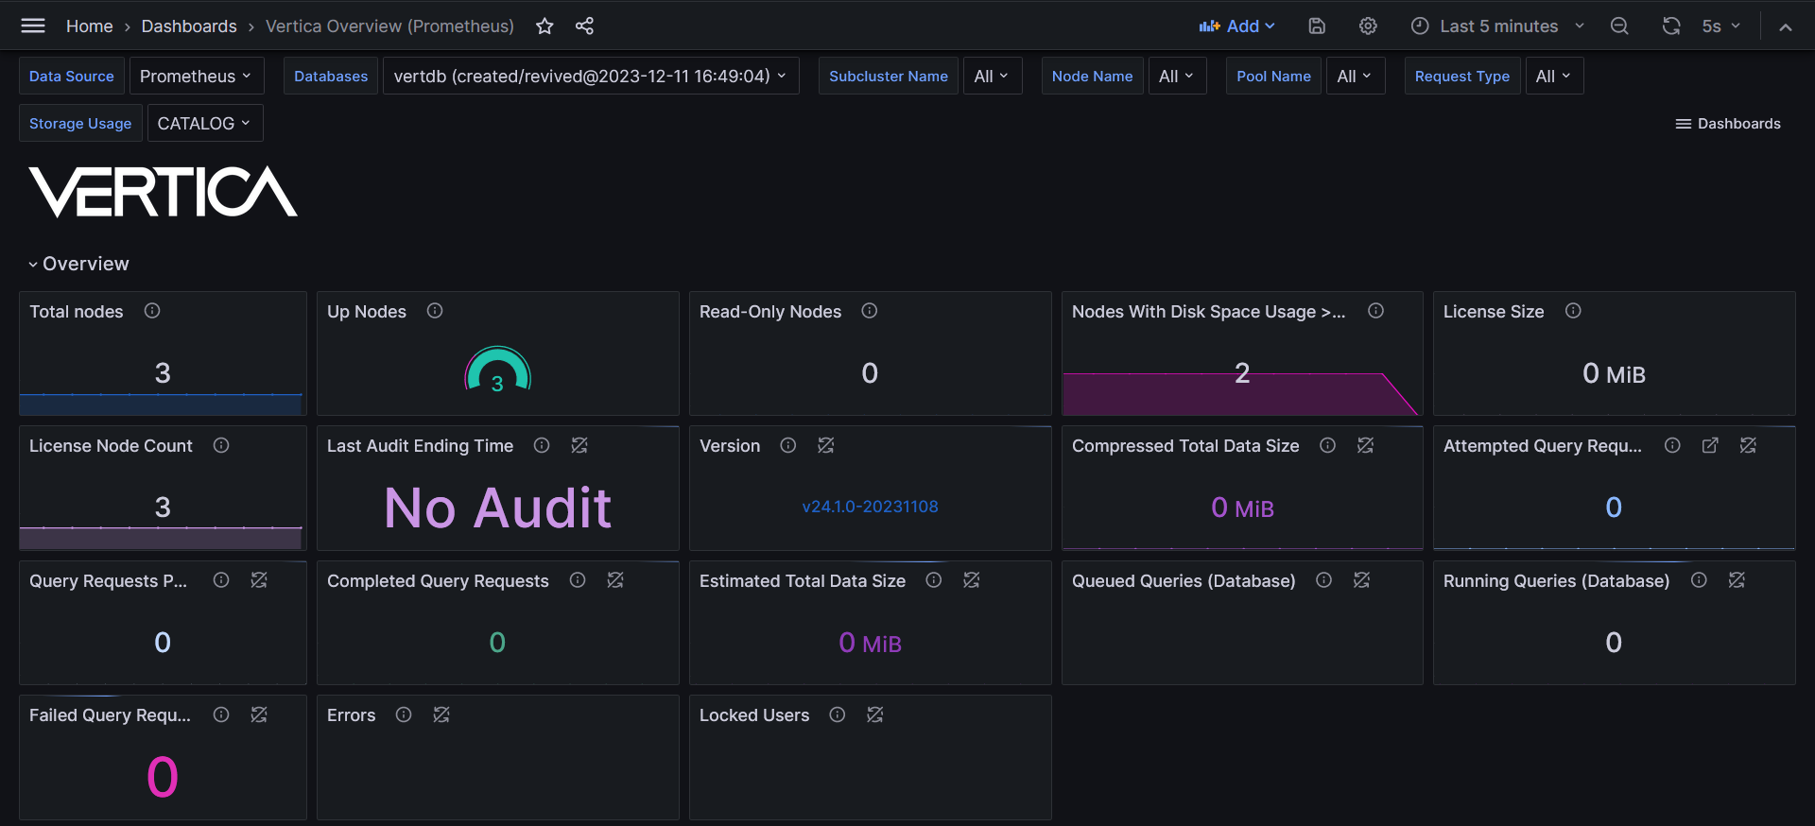1815x826 pixels.
Task: Click time-override icon on Estimated Total Data Size
Action: point(972,580)
